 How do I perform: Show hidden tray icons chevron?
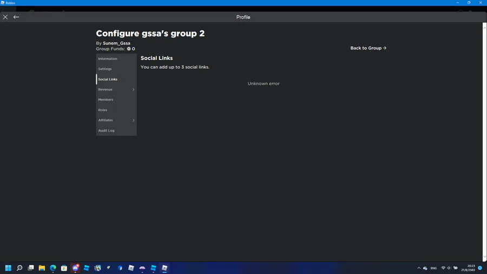click(419, 268)
